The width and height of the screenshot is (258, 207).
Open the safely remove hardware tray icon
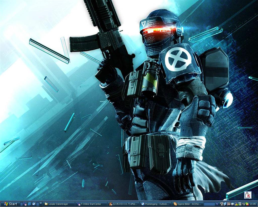[244, 204]
